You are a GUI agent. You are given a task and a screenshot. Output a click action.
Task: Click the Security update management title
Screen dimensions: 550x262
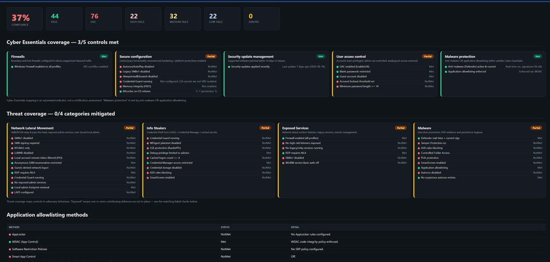pos(251,57)
